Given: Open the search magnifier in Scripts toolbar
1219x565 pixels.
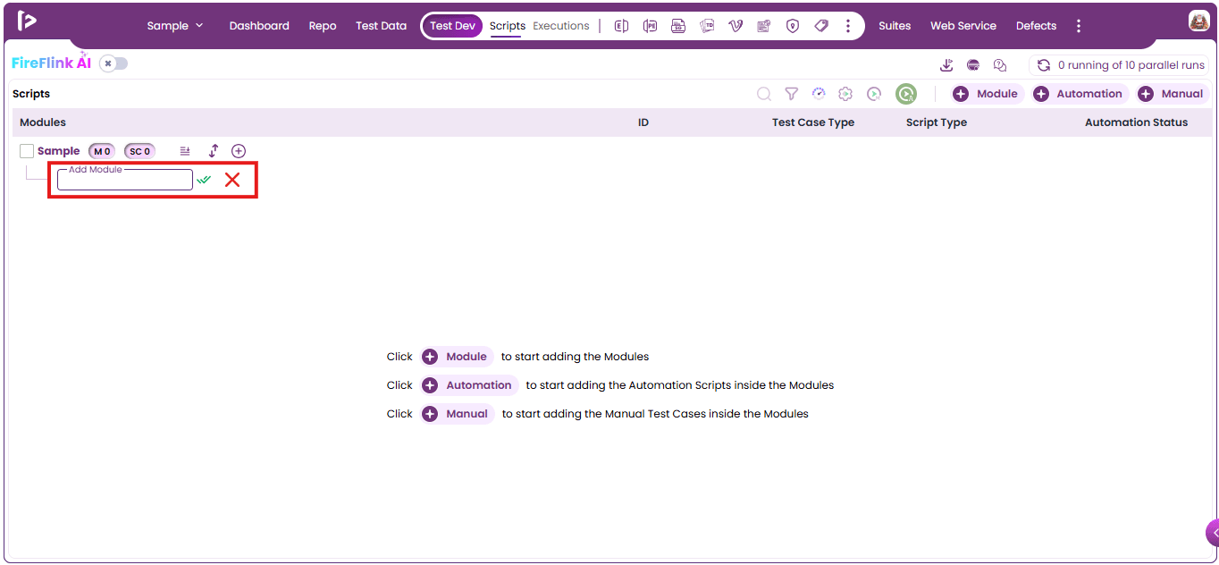Looking at the screenshot, I should coord(764,94).
